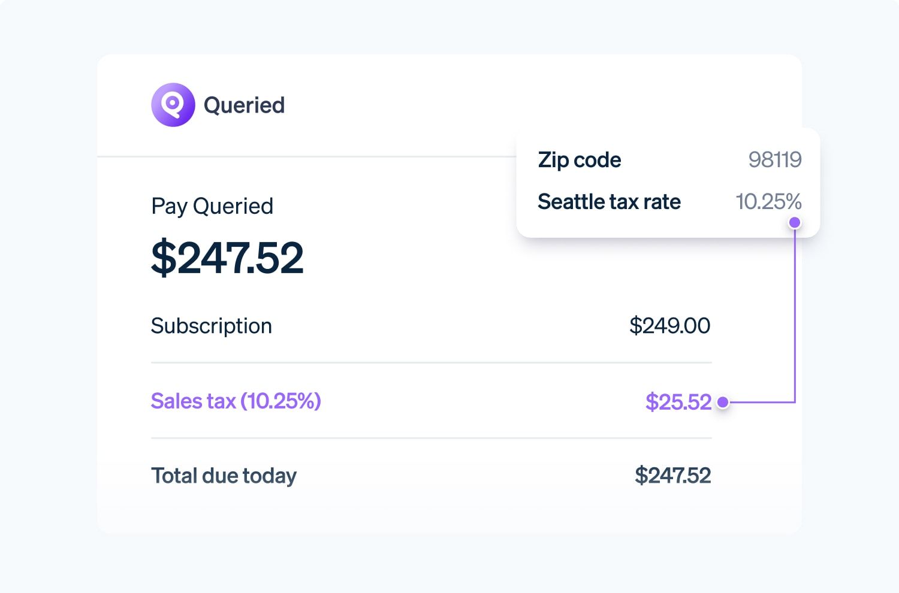Click the purple Queried logo icon
Viewport: 899px width, 593px height.
click(x=173, y=105)
